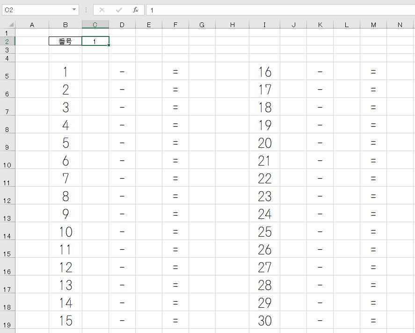
Task: Click the formula bar input showing 1
Action: click(281, 10)
